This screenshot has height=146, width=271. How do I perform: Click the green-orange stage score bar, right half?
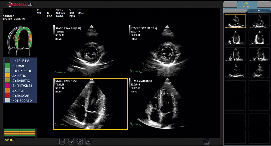(x=28, y=133)
